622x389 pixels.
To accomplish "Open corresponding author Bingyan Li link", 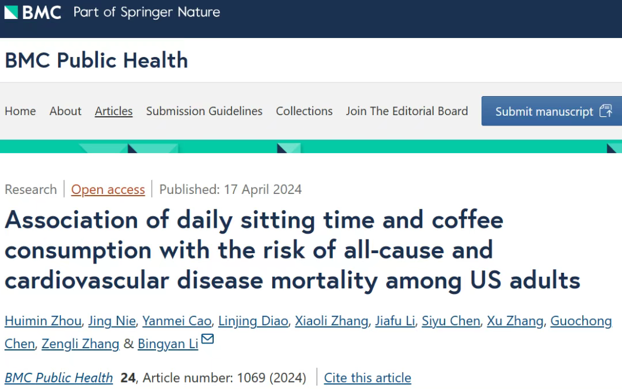I will coord(168,344).
